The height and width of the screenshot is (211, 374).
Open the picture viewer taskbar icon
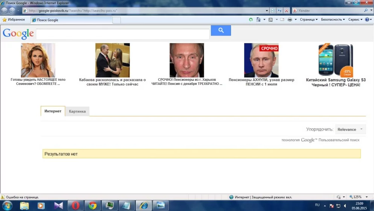point(161,205)
